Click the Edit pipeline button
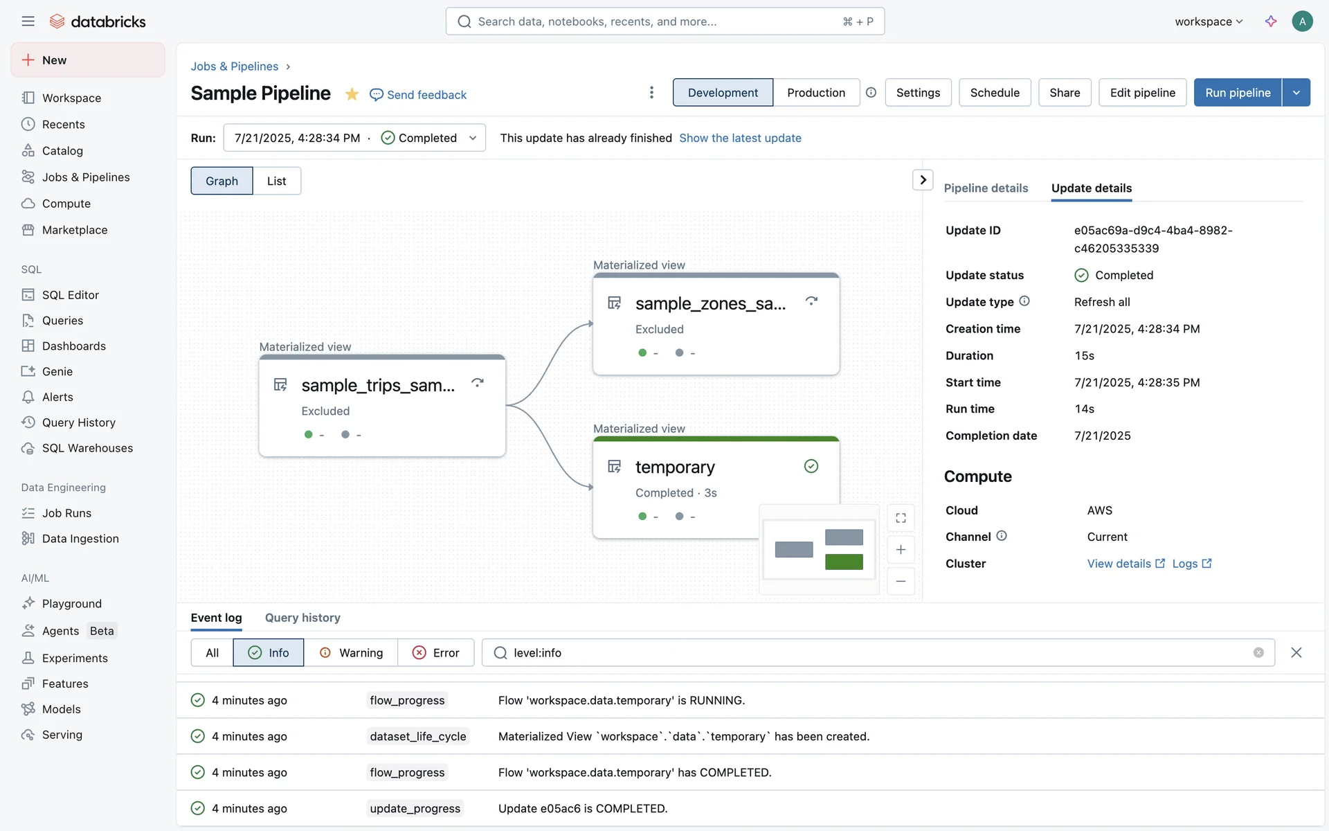The image size is (1329, 831). pos(1142,93)
